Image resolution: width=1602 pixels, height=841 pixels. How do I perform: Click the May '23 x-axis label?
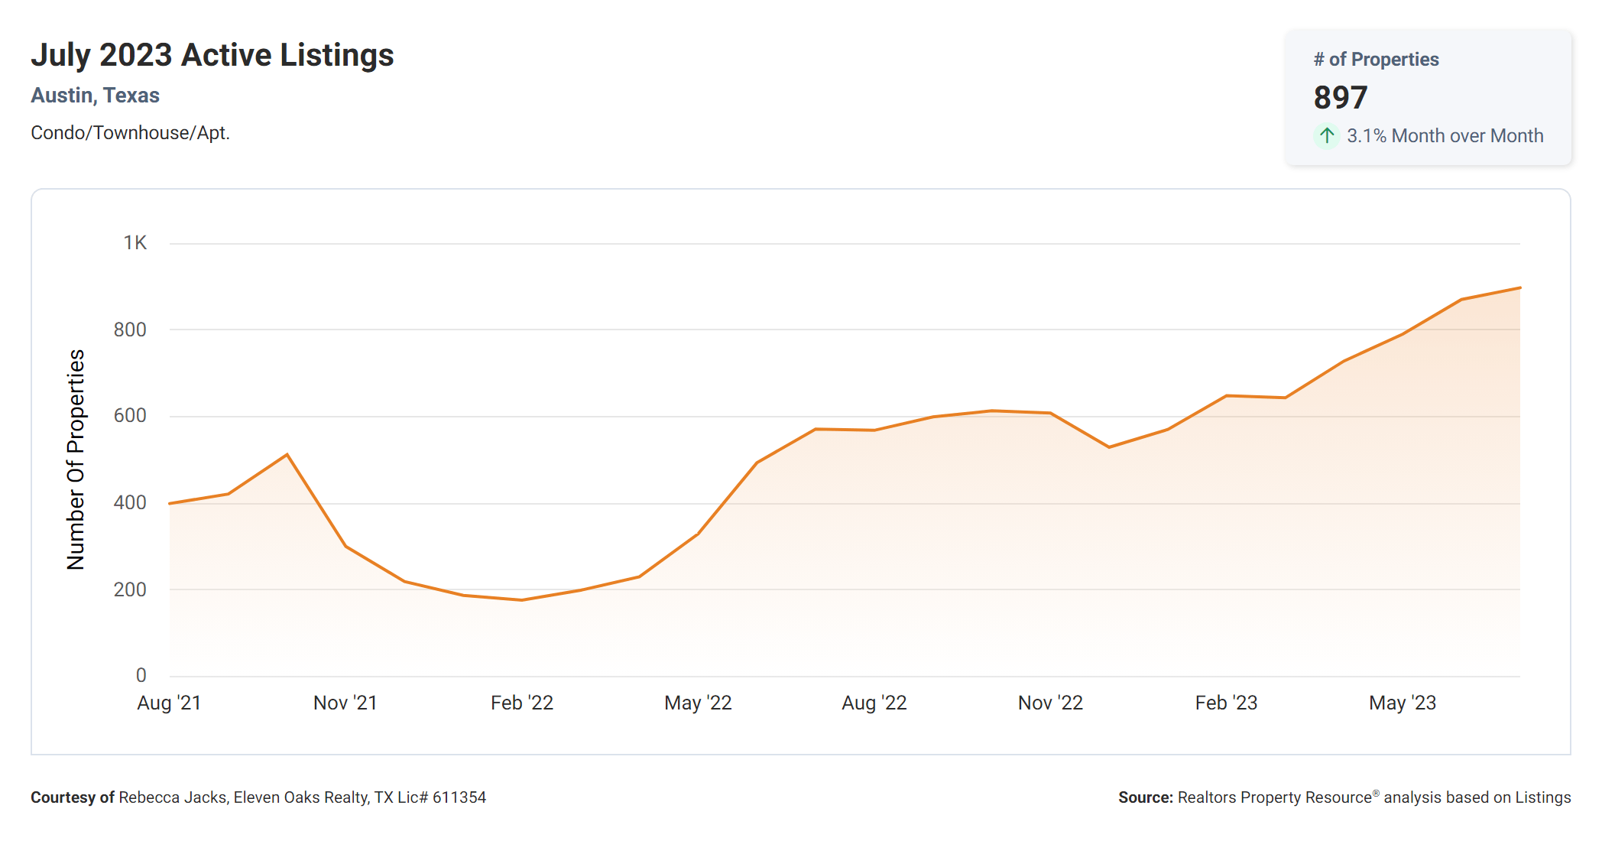[1403, 703]
